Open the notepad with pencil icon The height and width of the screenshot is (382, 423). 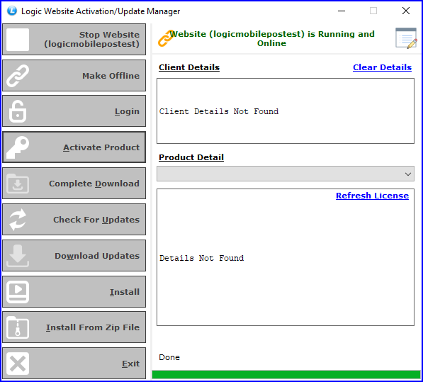click(406, 38)
